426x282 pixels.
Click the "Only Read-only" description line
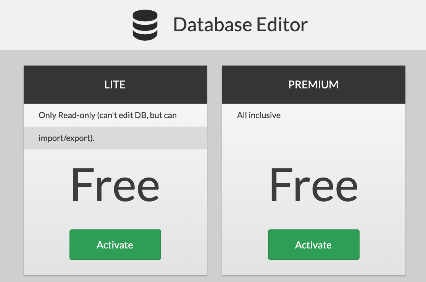pos(108,115)
